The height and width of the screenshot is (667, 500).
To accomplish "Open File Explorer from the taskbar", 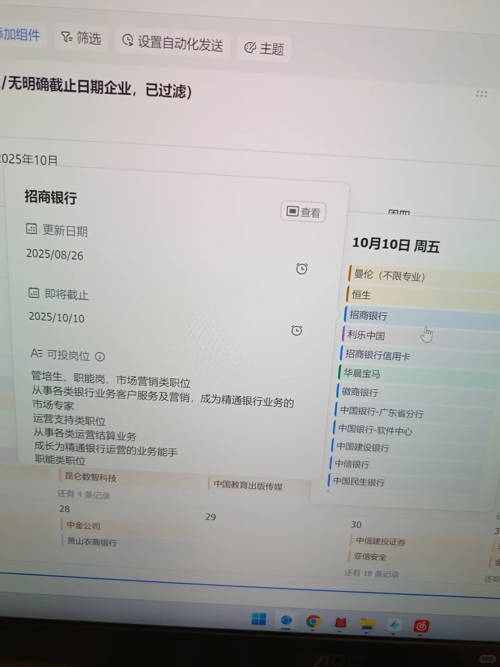I will click(367, 625).
